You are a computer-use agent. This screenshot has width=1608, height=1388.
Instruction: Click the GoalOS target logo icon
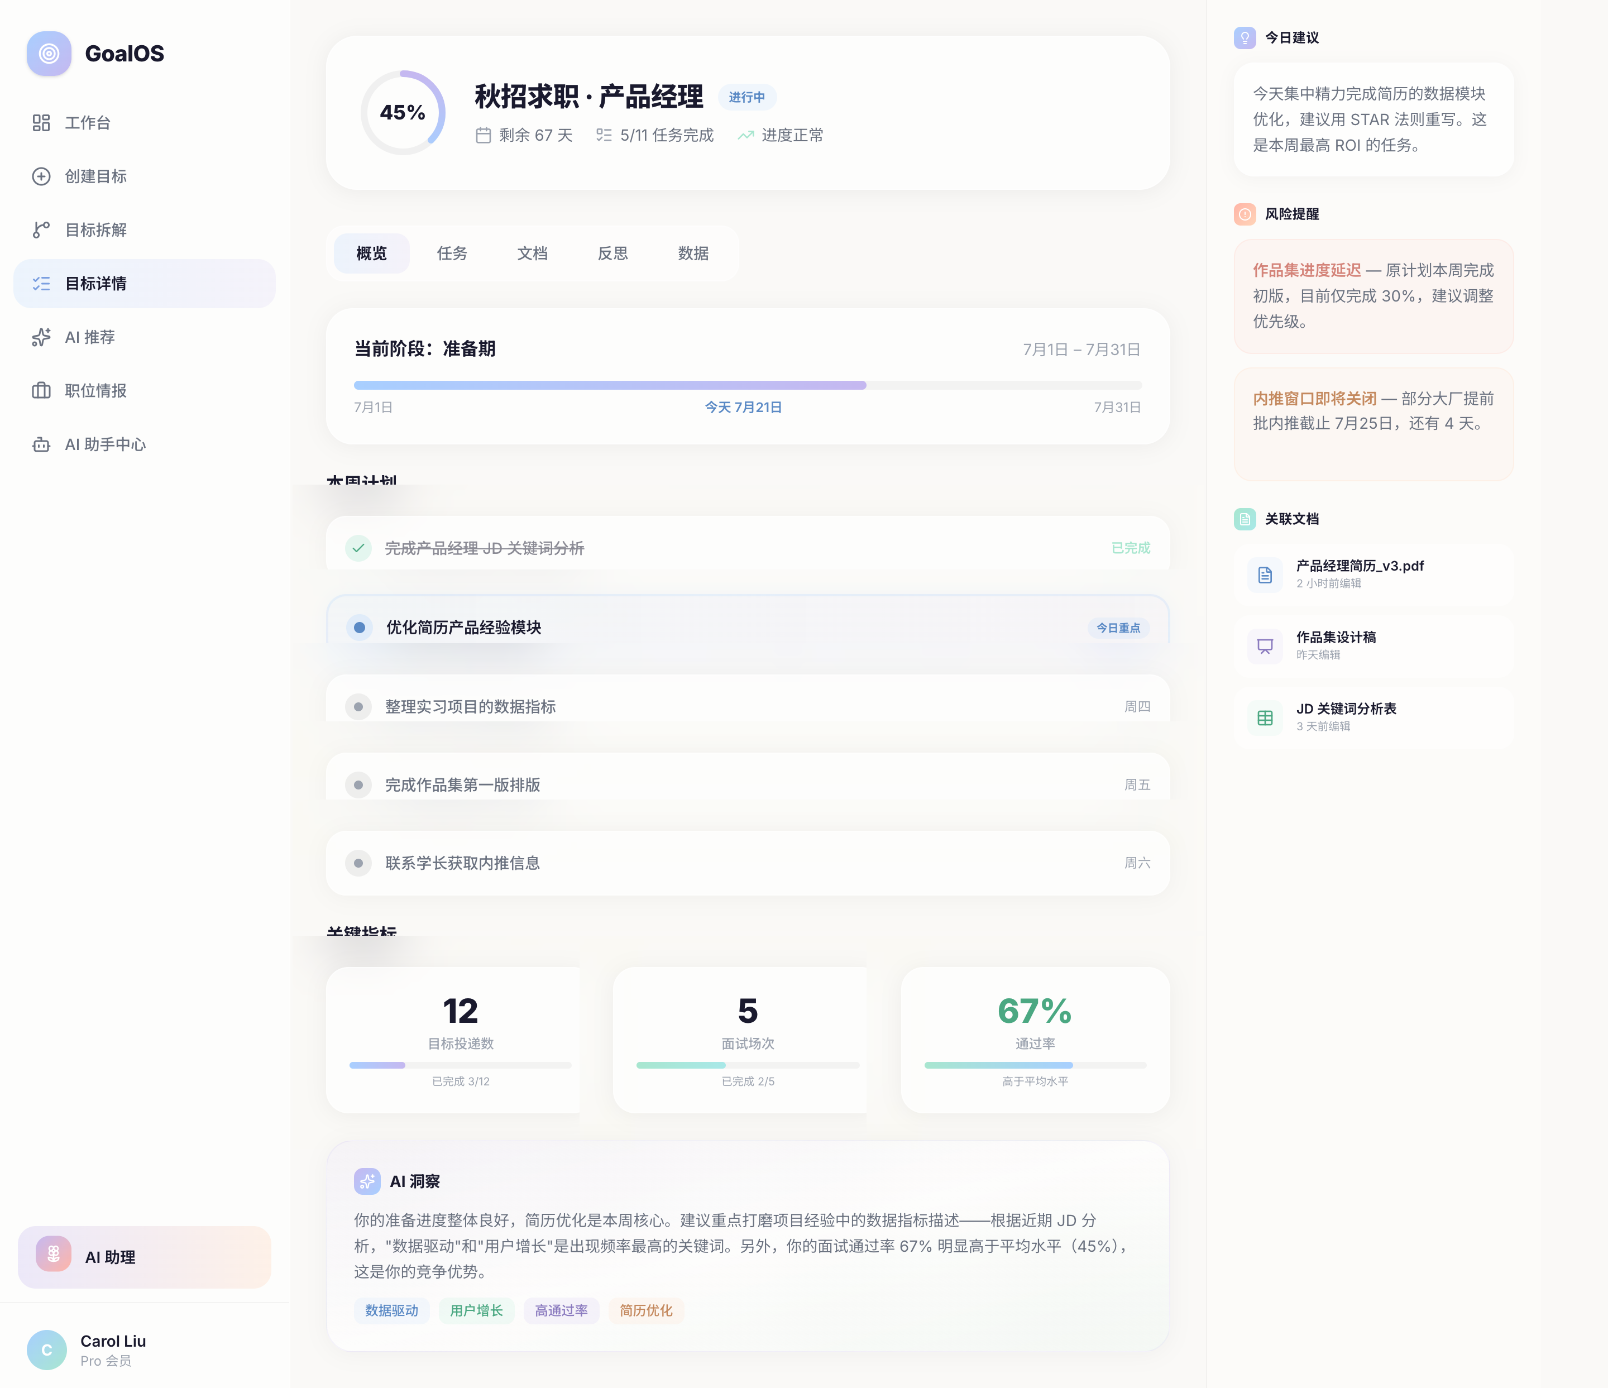49,54
